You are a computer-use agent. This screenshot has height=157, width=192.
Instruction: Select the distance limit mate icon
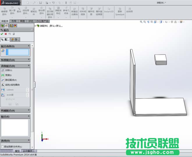[x=3, y=90]
